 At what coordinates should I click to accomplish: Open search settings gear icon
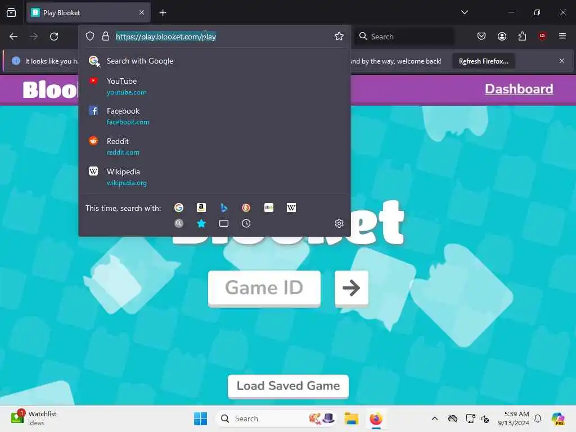(339, 223)
